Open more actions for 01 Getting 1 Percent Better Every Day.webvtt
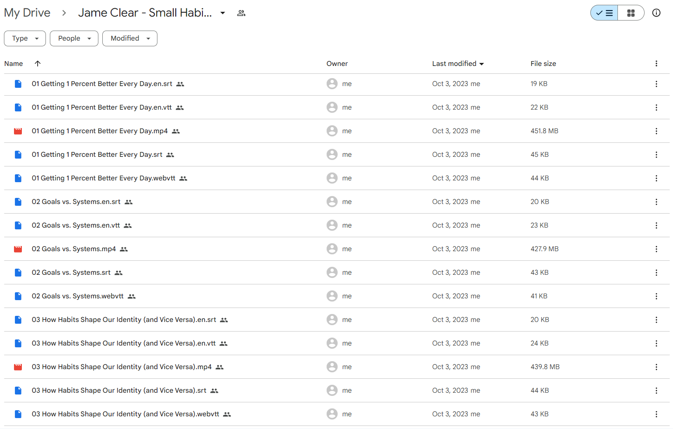Viewport: 673px width, 429px height. (x=656, y=178)
